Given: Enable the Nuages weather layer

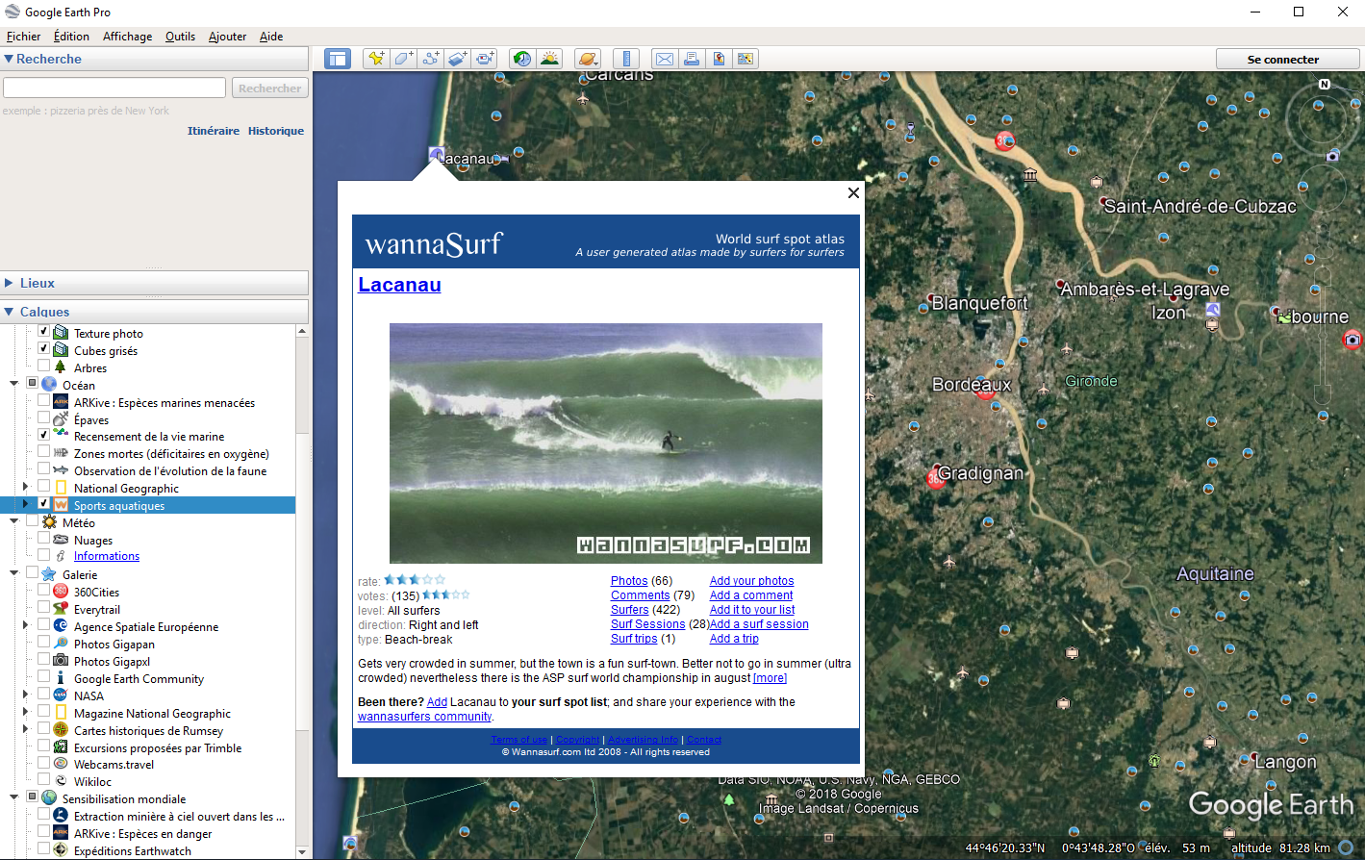Looking at the screenshot, I should point(43,539).
